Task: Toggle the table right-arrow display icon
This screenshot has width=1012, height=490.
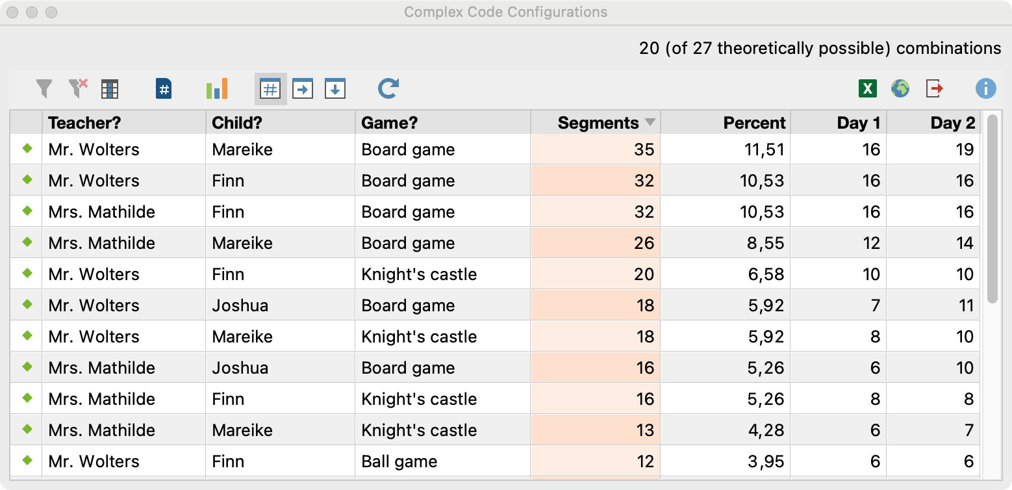Action: (303, 88)
